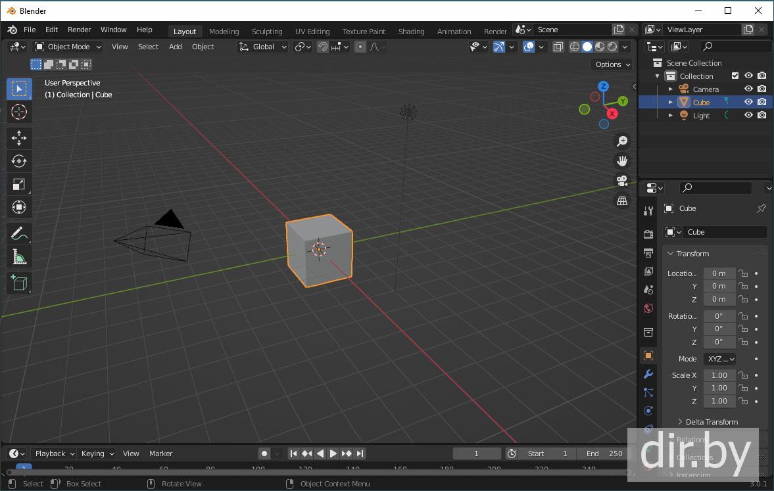Toggle visibility of the Light object
Image resolution: width=774 pixels, height=491 pixels.
pos(748,115)
